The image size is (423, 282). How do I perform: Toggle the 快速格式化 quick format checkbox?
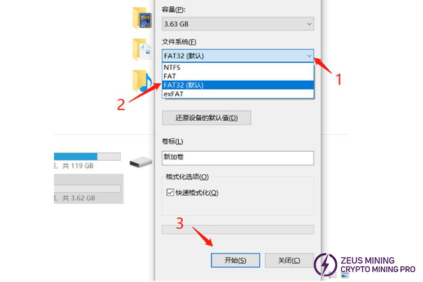[x=170, y=192]
